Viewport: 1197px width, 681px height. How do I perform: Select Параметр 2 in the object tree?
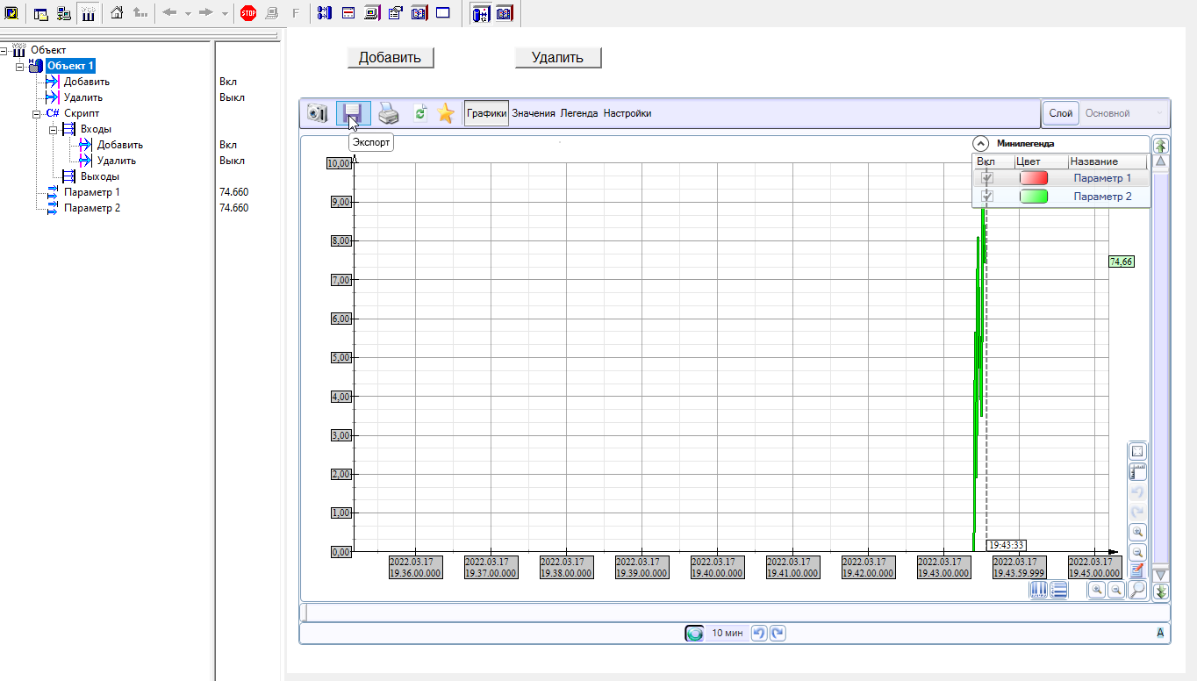[92, 208]
